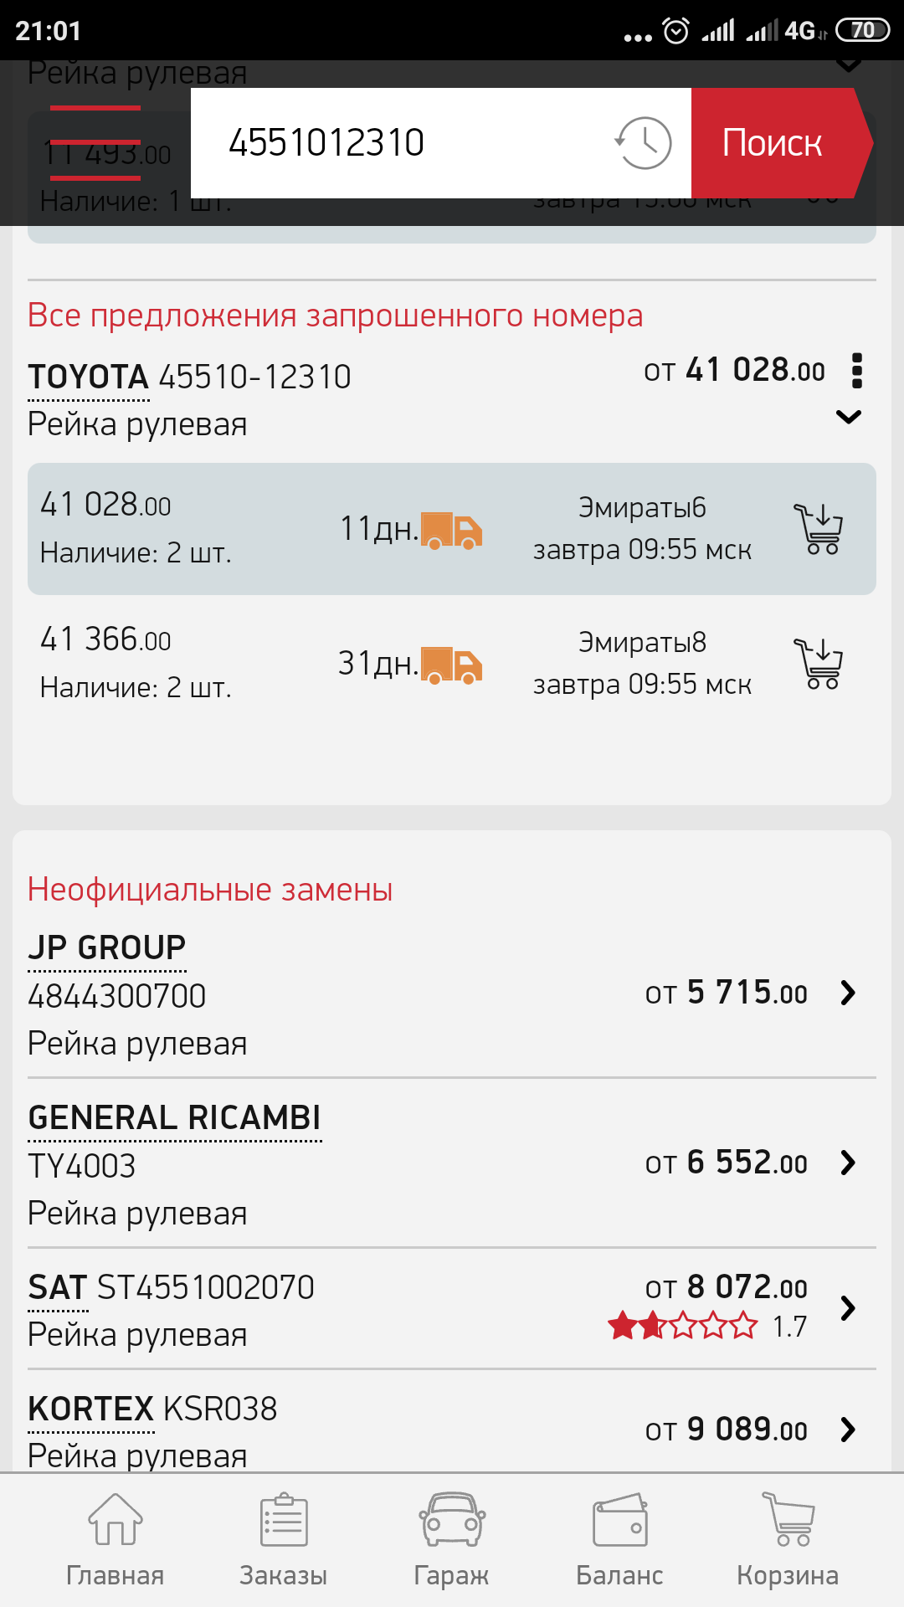Open the SAT star rating
Image resolution: width=904 pixels, height=1607 pixels.
tap(683, 1327)
